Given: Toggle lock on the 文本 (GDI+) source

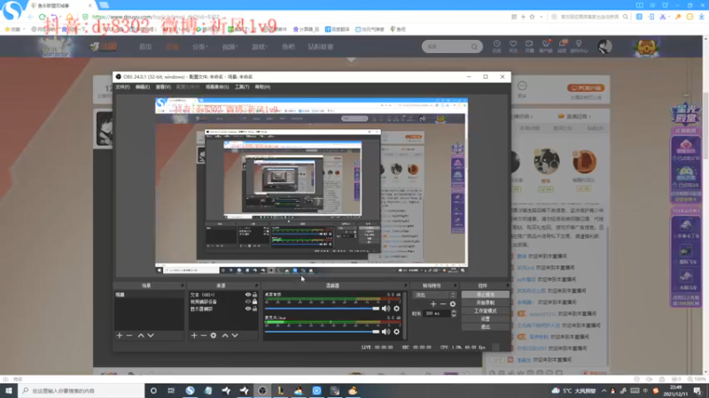Looking at the screenshot, I should (x=254, y=295).
